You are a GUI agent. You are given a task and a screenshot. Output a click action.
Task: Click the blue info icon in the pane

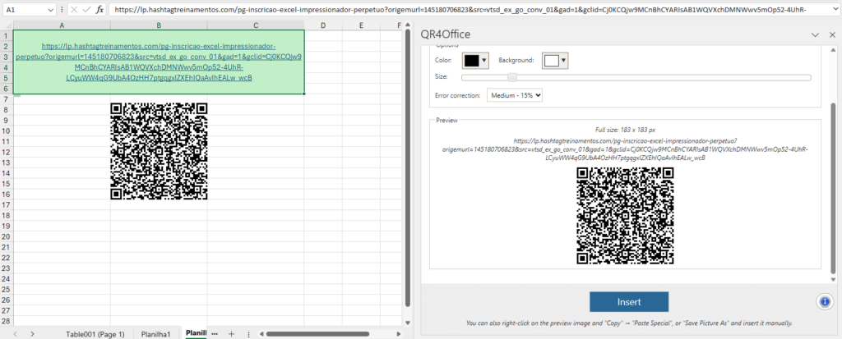click(x=824, y=302)
